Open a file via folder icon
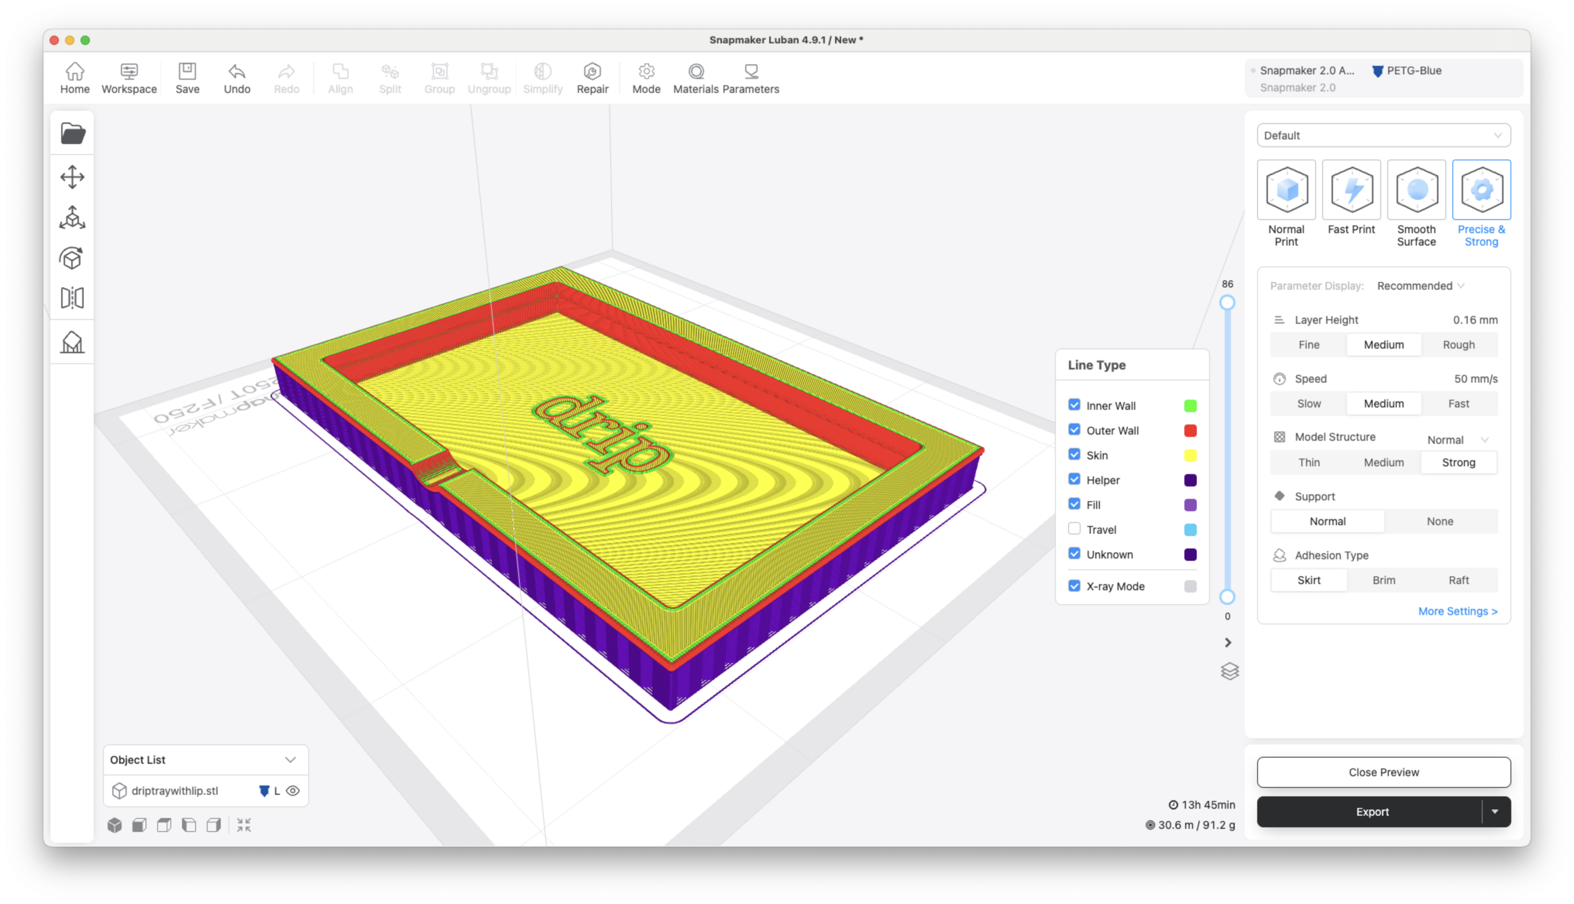 (x=72, y=133)
